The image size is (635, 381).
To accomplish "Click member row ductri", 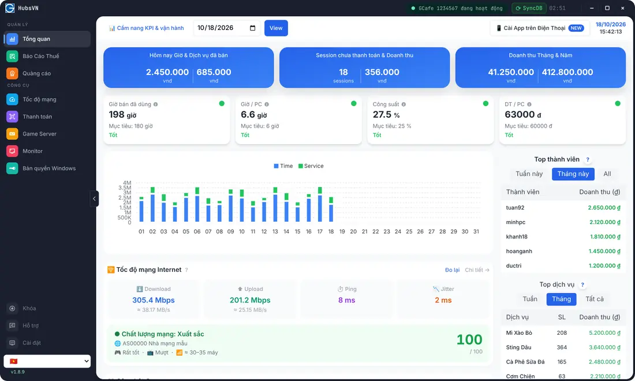I will (563, 266).
